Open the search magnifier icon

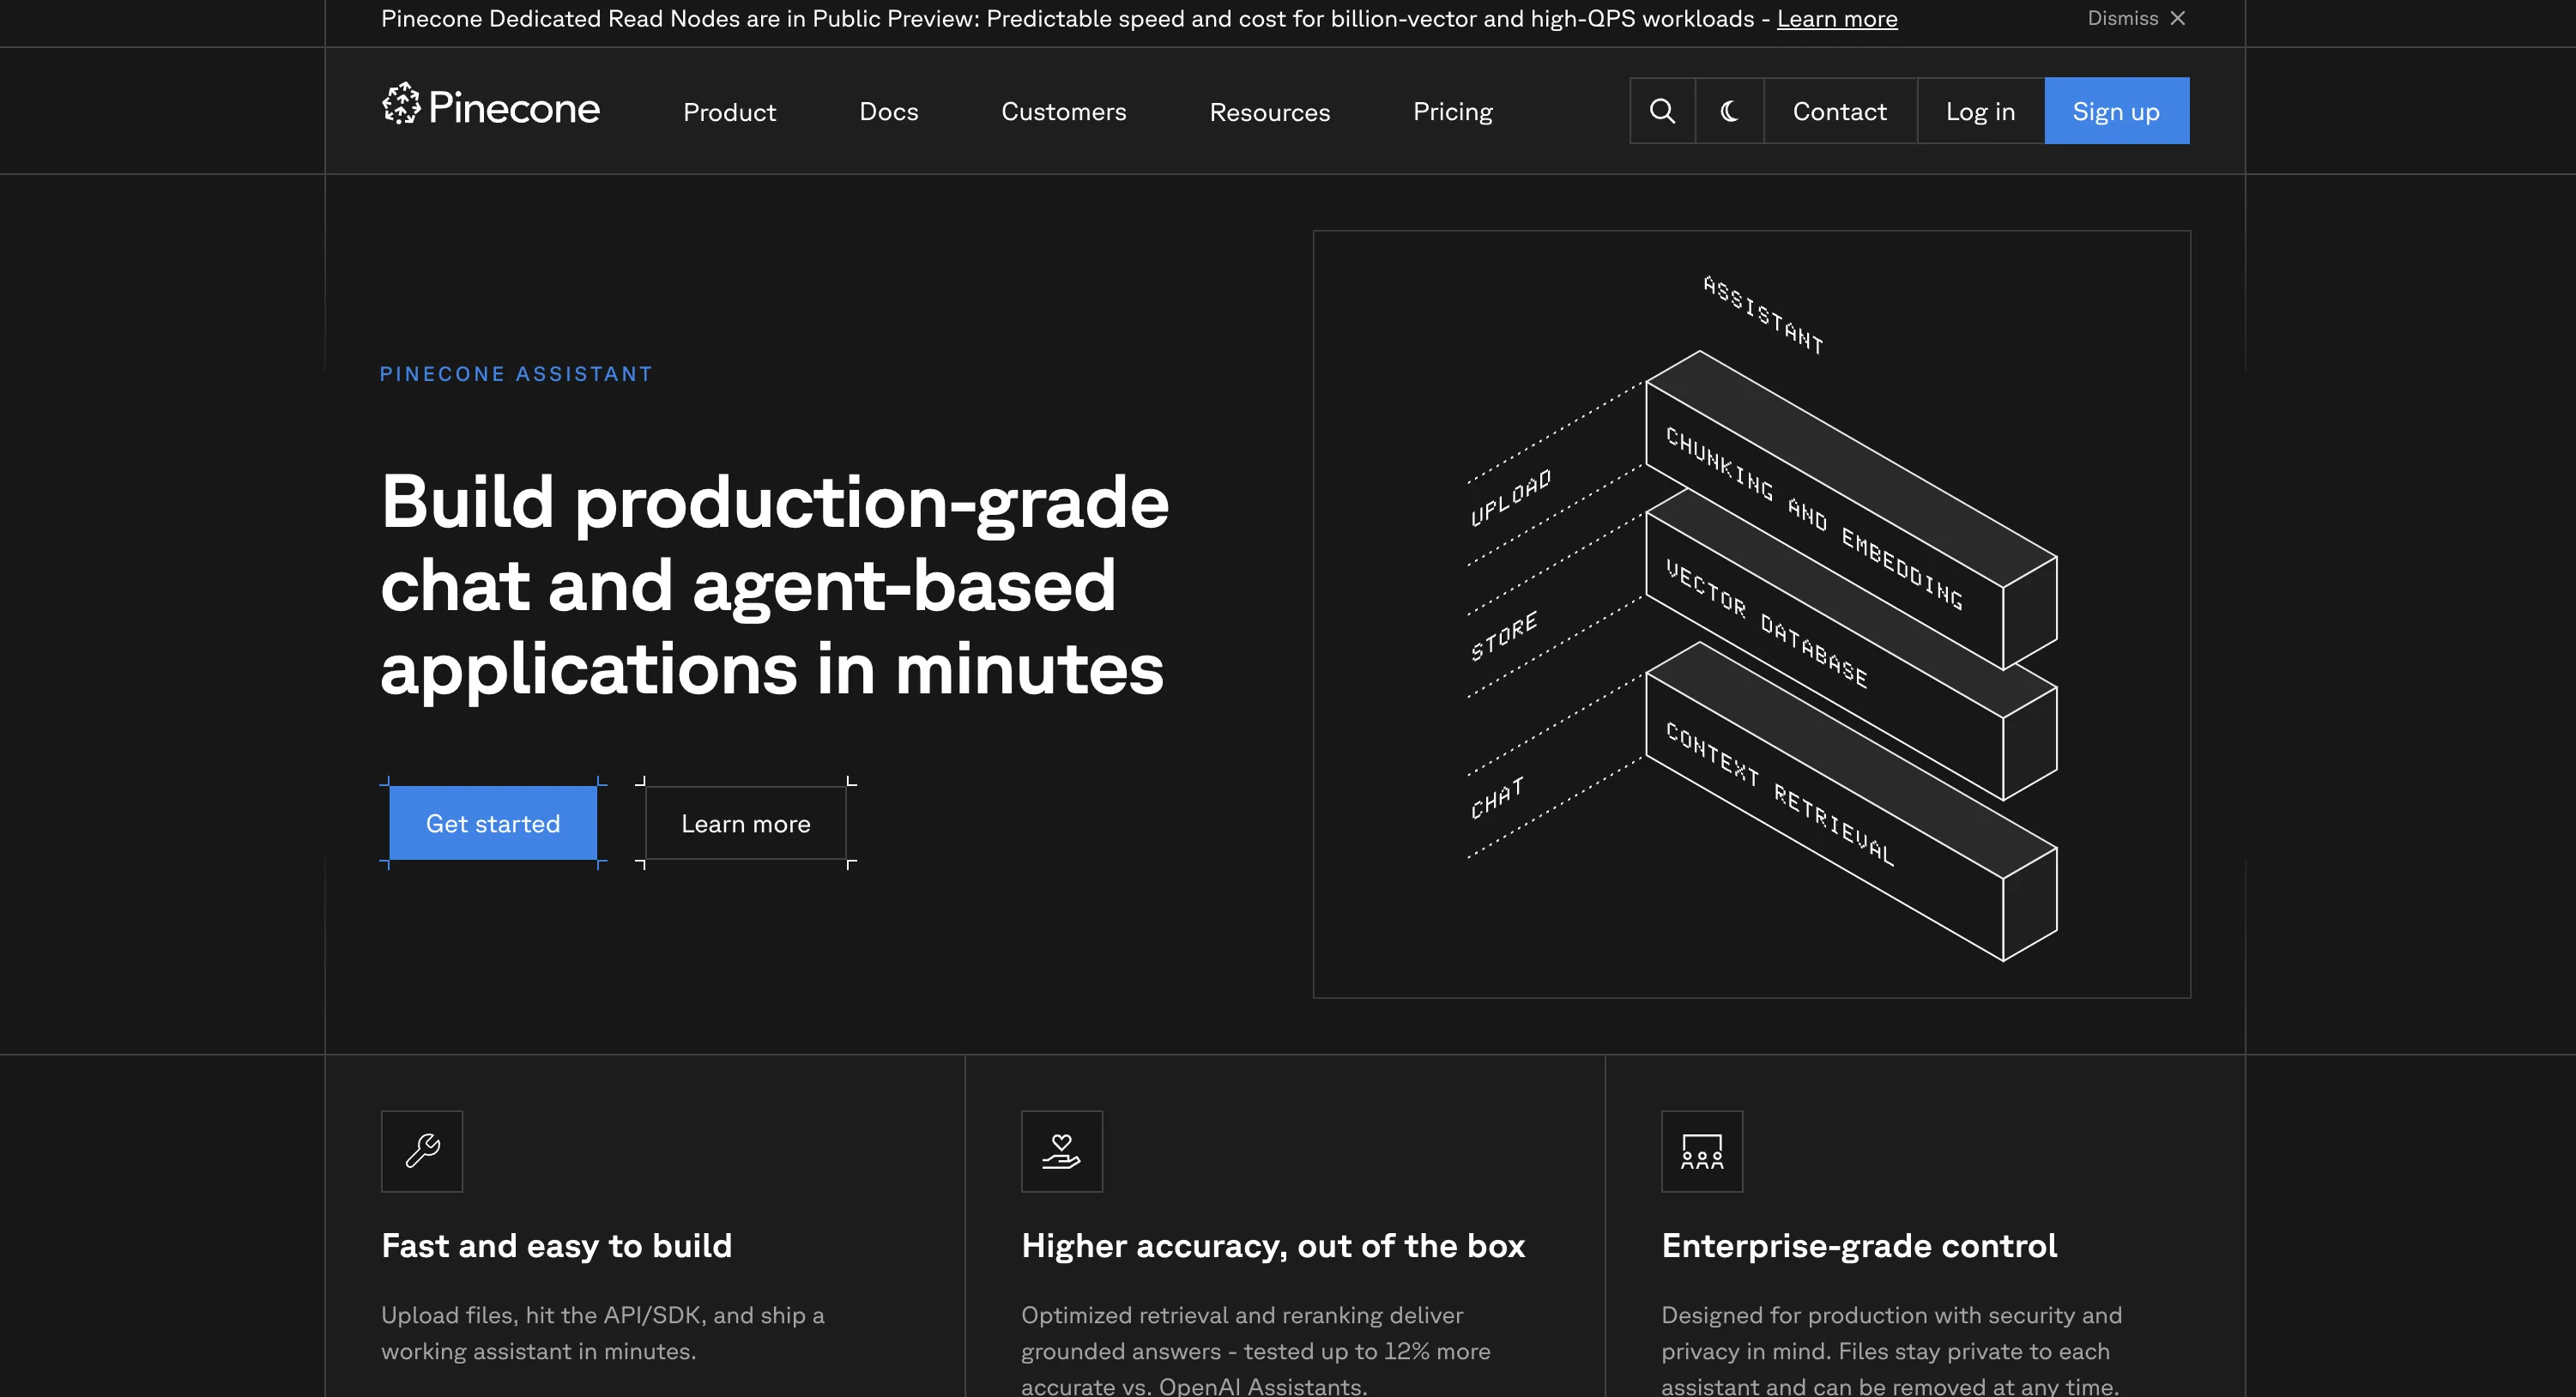(x=1662, y=111)
